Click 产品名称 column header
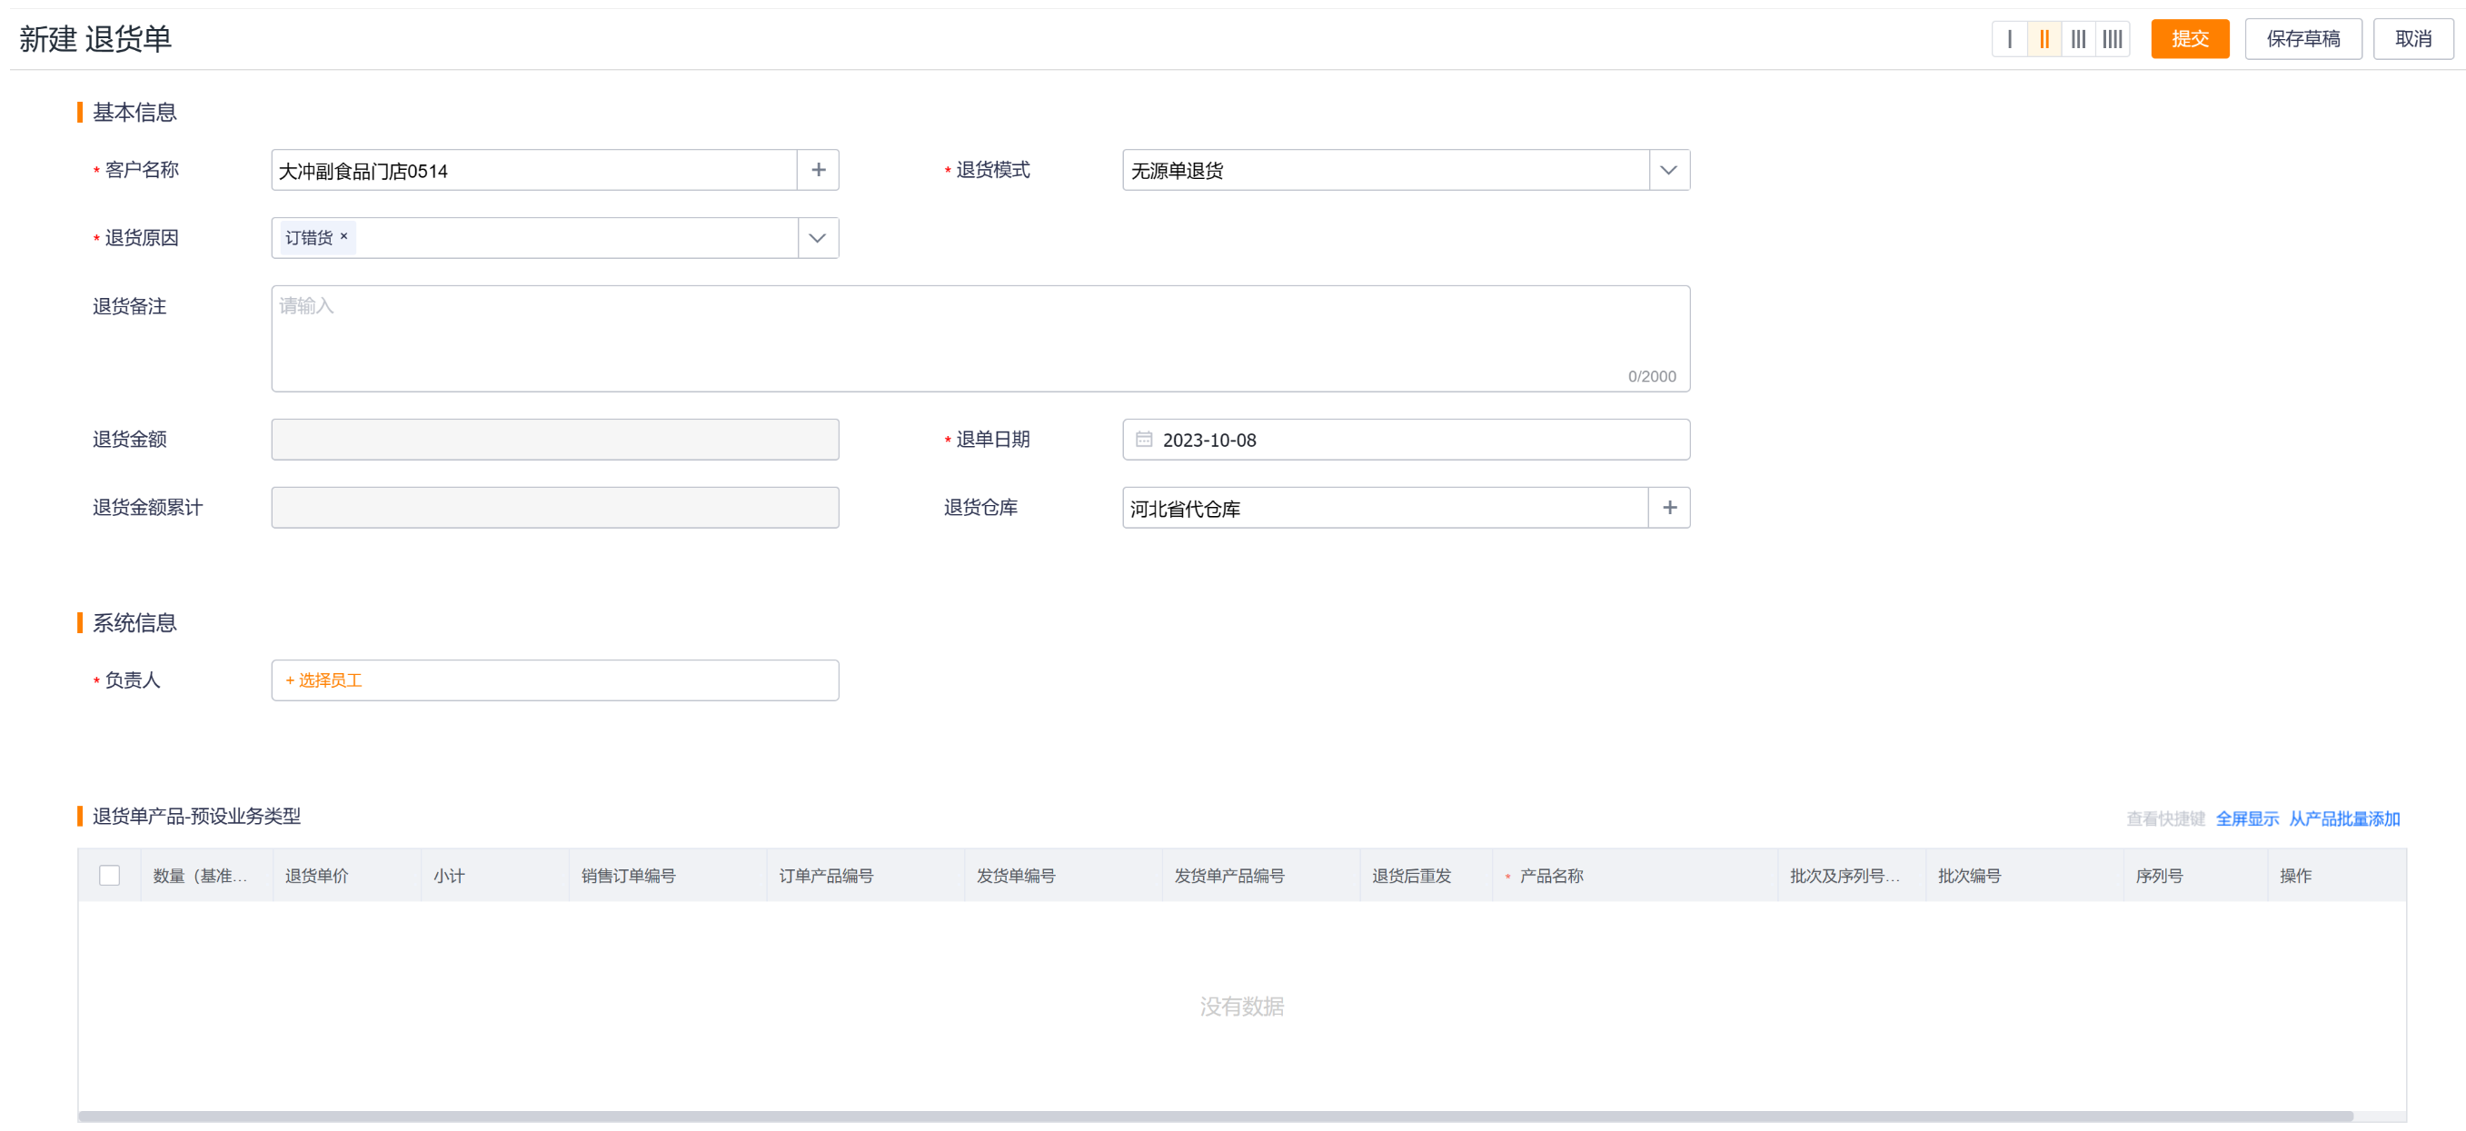 [1551, 876]
